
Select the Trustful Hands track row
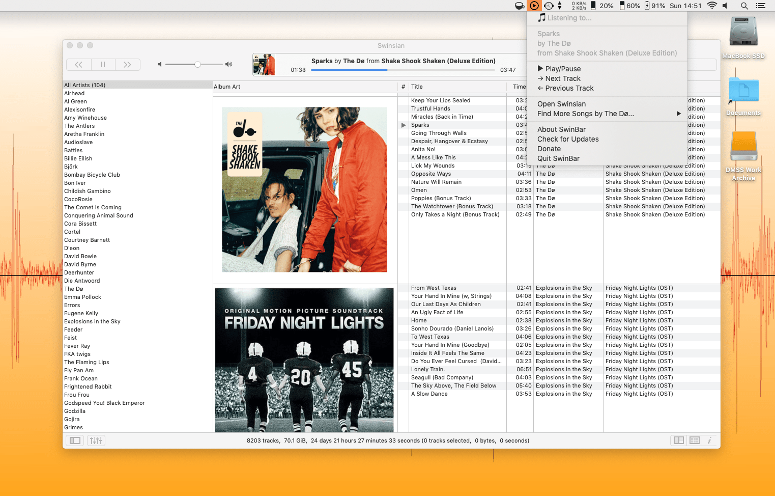coord(457,108)
